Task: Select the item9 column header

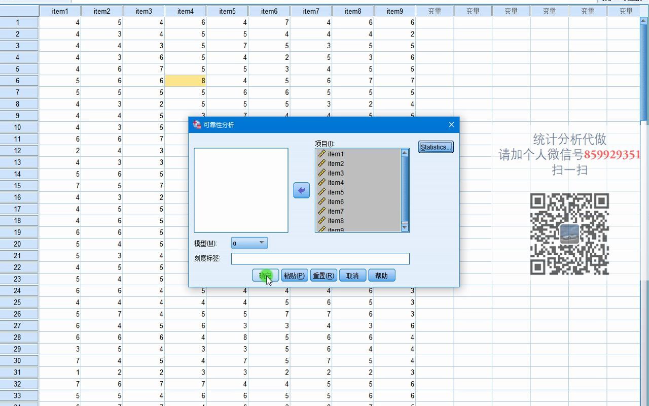Action: coord(394,11)
